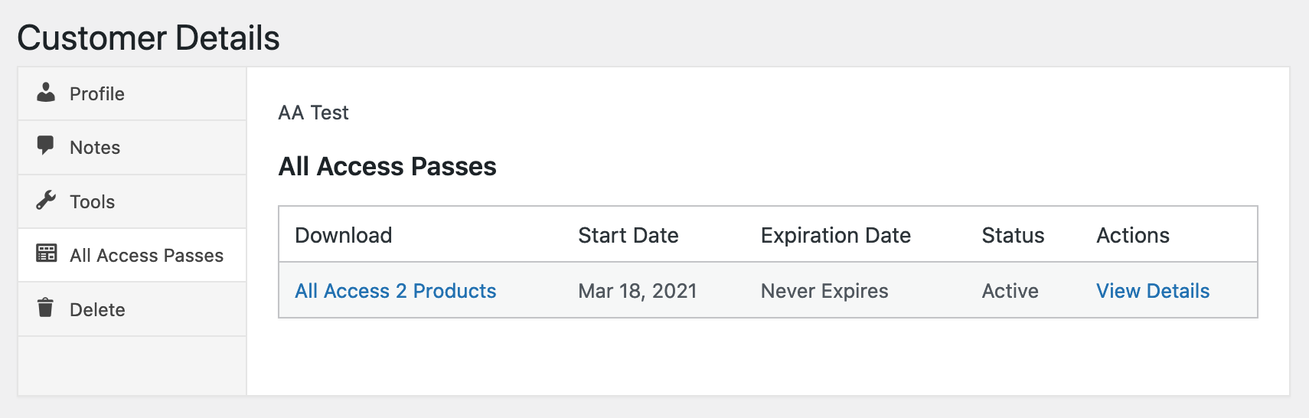The image size is (1309, 418).
Task: Open the All Access 2 Products link
Action: point(395,291)
